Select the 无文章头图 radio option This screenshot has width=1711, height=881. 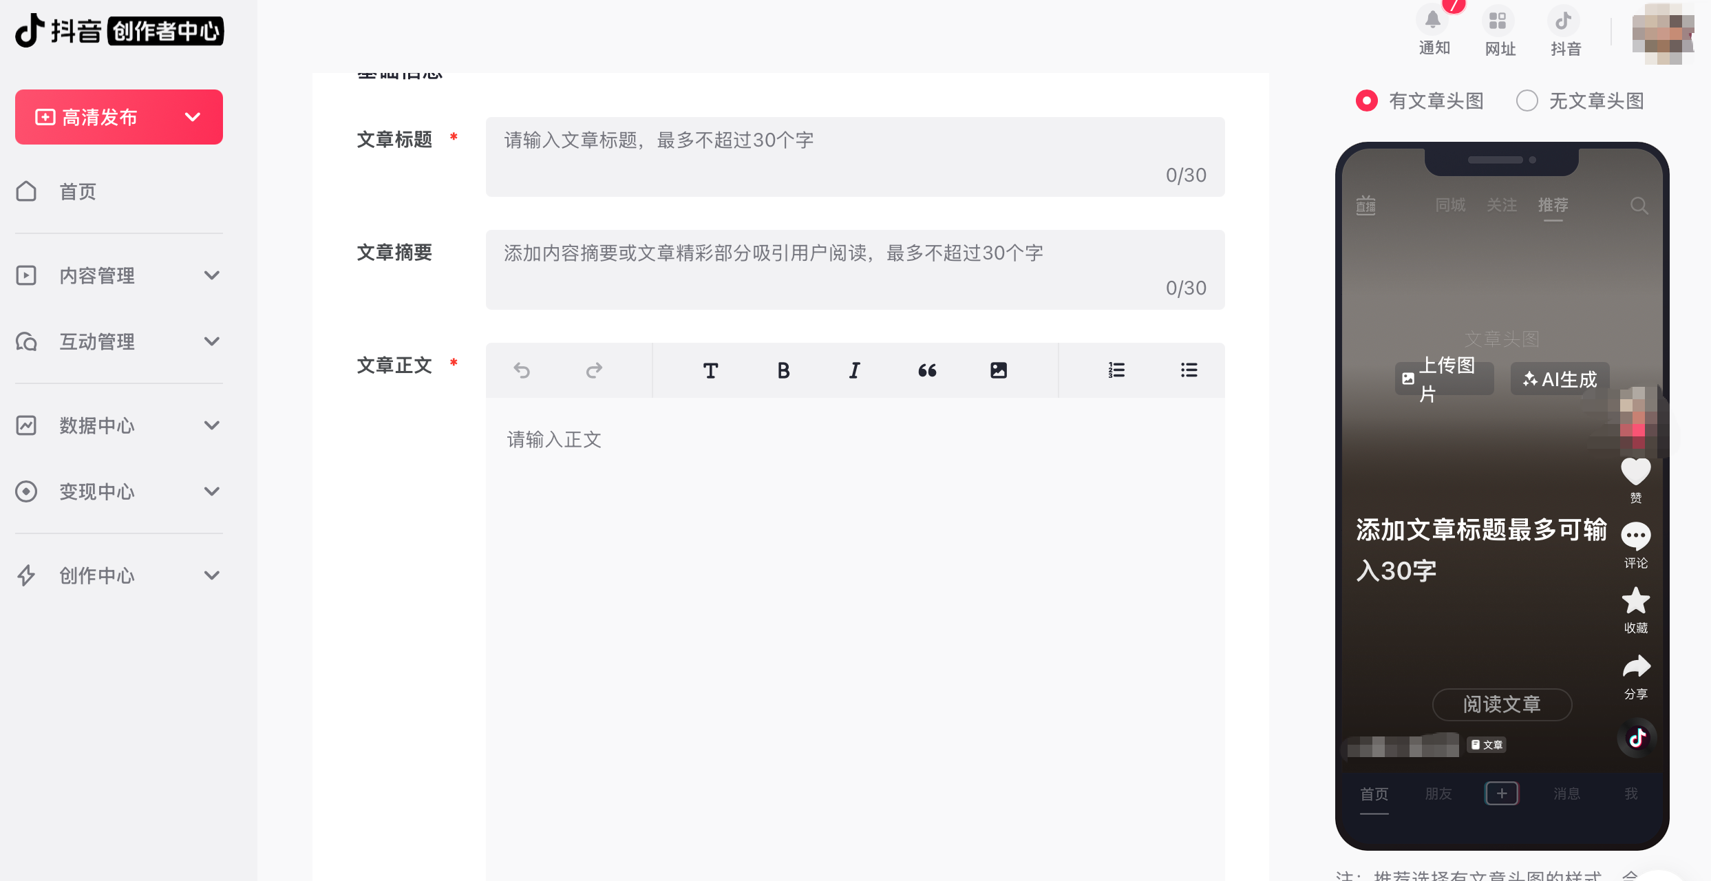(x=1528, y=100)
